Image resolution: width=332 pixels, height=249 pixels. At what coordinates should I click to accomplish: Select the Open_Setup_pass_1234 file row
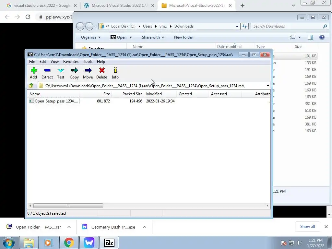coord(149,101)
